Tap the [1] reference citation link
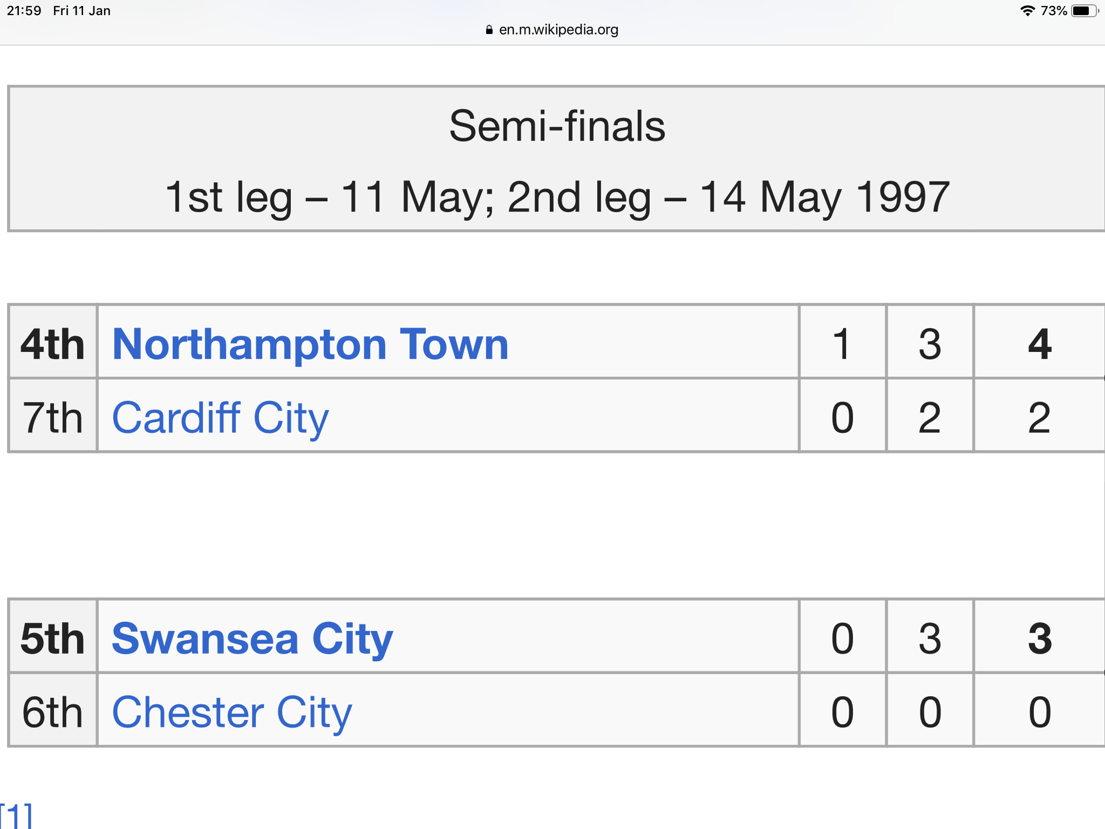The width and height of the screenshot is (1105, 829). tap(16, 815)
